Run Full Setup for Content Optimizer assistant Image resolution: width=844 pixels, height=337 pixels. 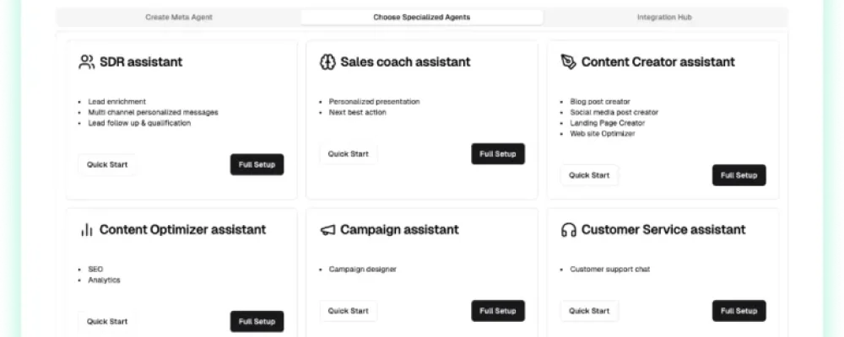point(257,321)
